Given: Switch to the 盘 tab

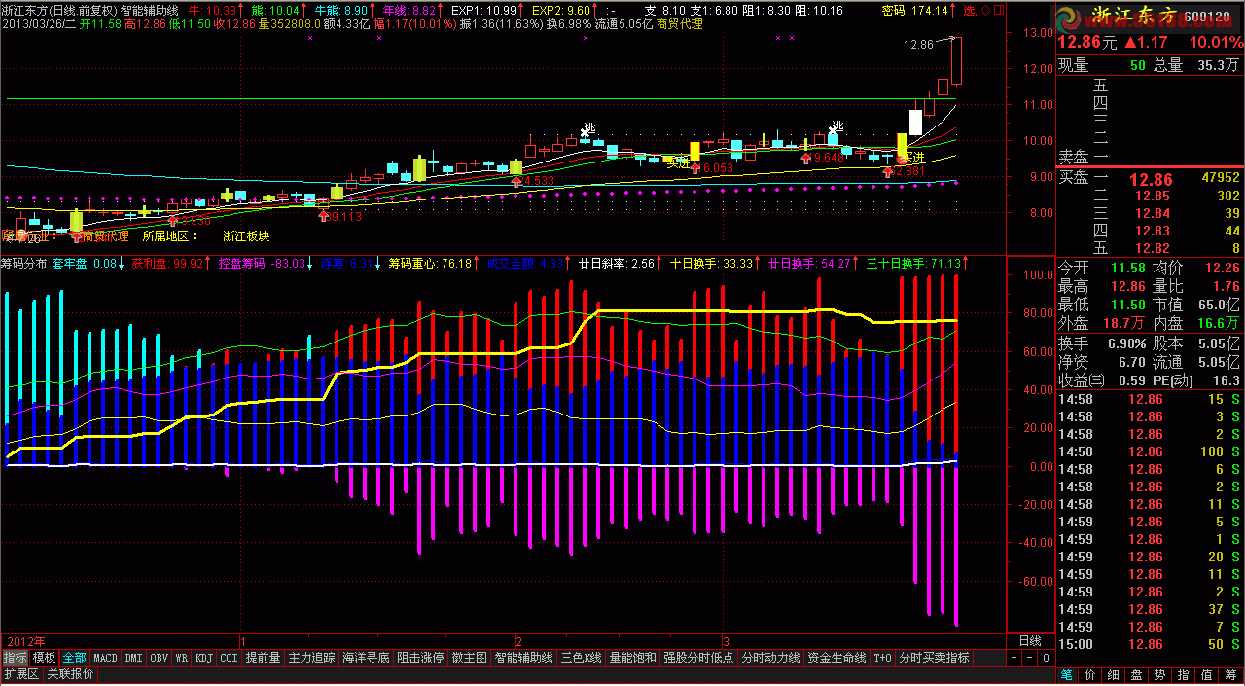Looking at the screenshot, I should point(1136,673).
